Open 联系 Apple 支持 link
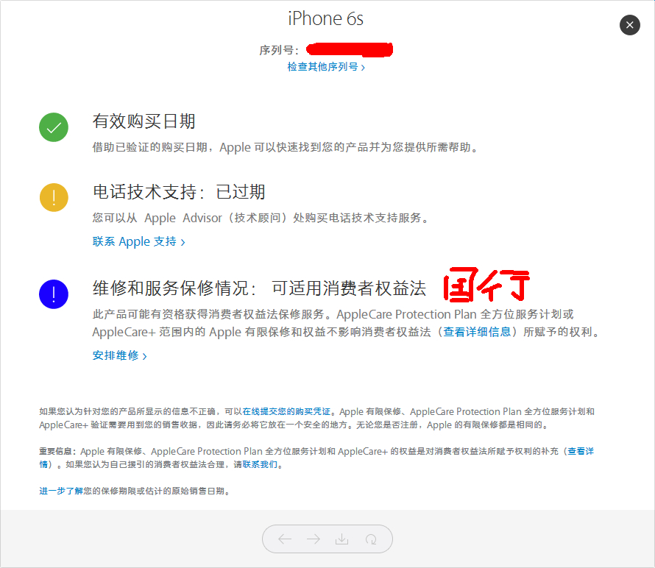 (138, 241)
